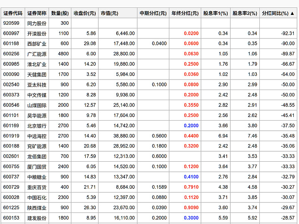Select stock code 600997
Viewport: 299px width, 224px height.
(x=11, y=33)
